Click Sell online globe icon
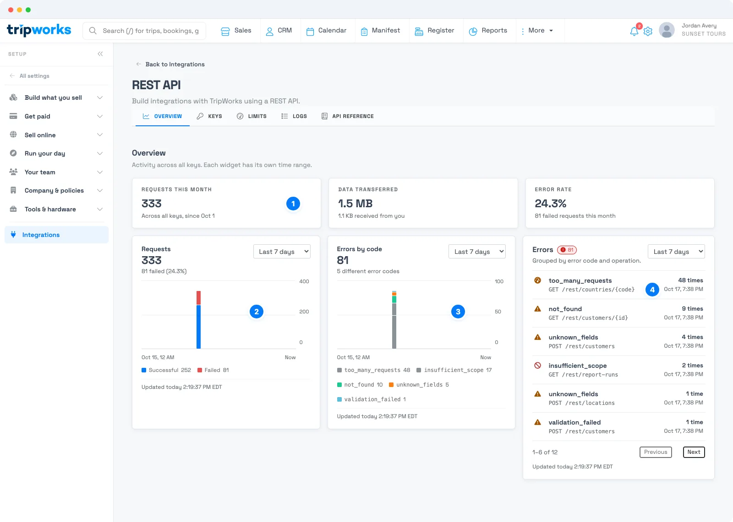Screen dimensions: 733x522 tap(13, 135)
